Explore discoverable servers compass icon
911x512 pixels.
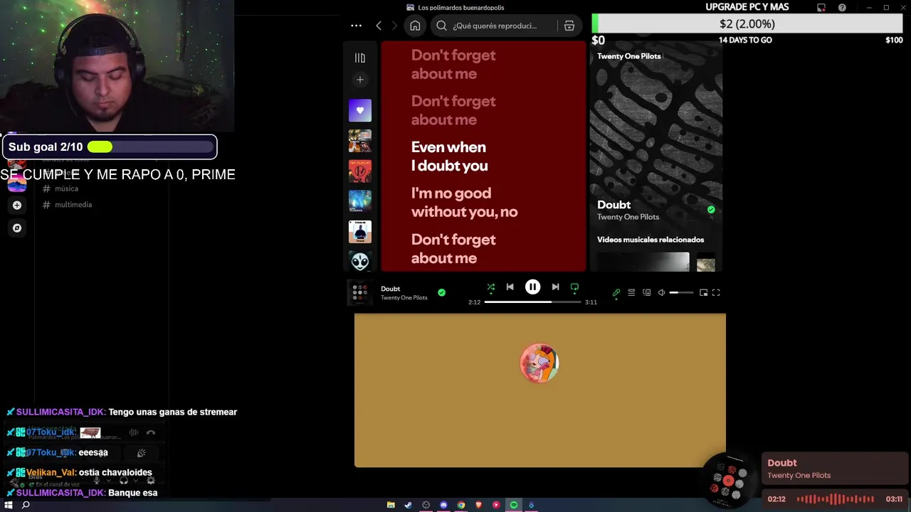(17, 228)
